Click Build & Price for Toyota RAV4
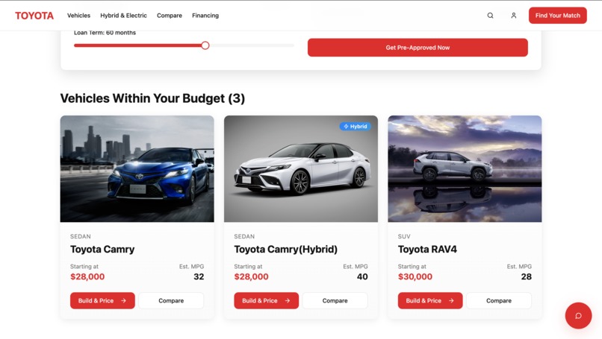602x339 pixels. pyautogui.click(x=430, y=301)
